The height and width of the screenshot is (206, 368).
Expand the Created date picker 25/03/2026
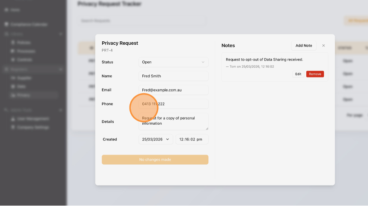[x=156, y=139]
